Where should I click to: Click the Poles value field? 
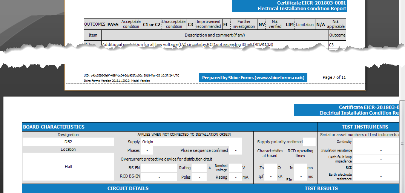[x=199, y=177]
